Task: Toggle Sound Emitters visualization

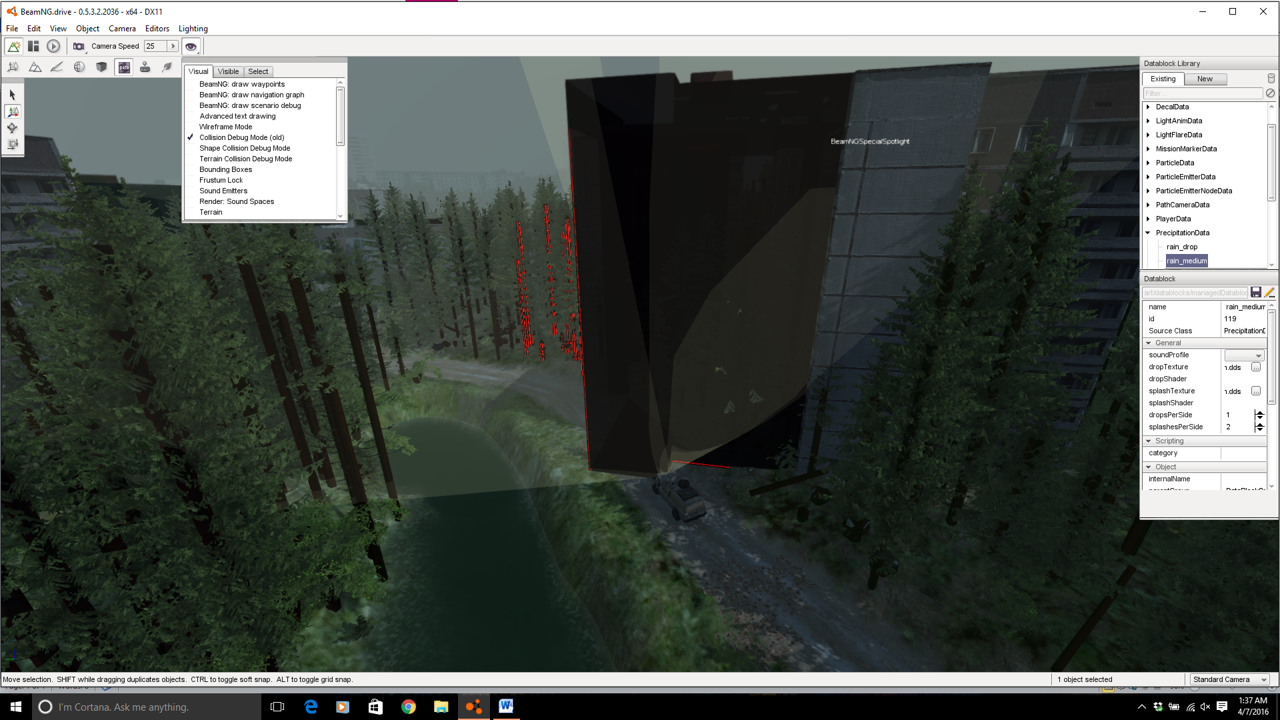Action: point(223,191)
